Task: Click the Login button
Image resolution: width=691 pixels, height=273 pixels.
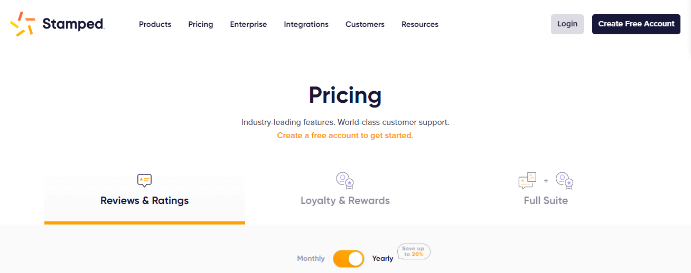Action: tap(567, 24)
